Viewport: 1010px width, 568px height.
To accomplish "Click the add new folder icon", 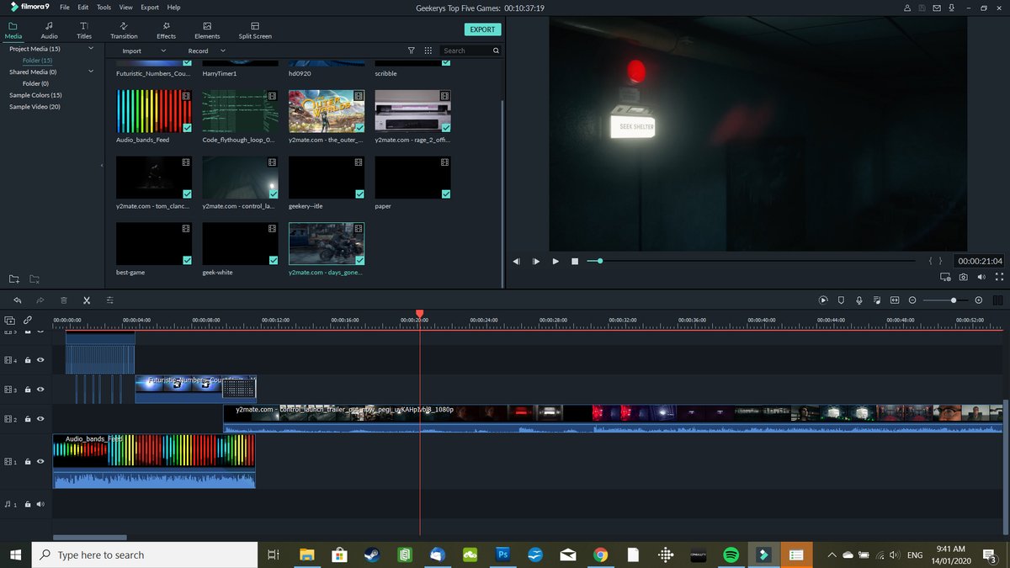I will (x=14, y=279).
